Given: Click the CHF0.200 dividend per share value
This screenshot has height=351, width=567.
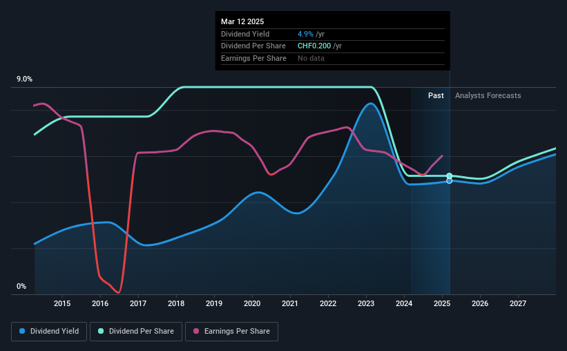Looking at the screenshot, I should [x=314, y=46].
